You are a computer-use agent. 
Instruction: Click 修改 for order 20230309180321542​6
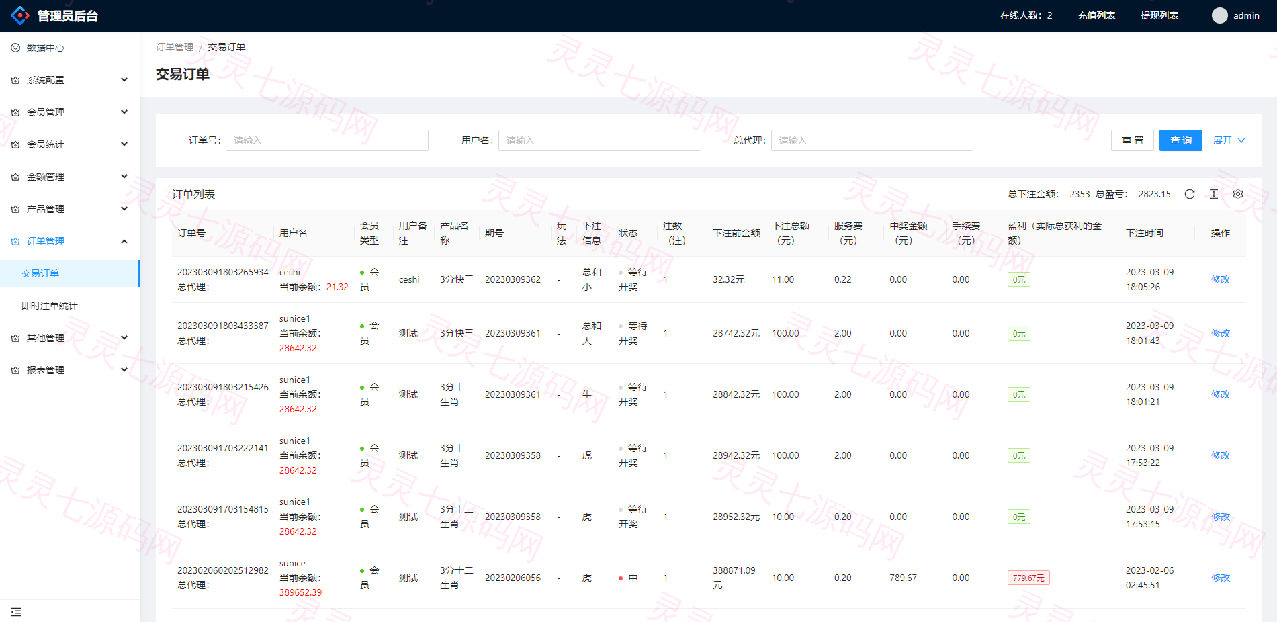[1221, 394]
